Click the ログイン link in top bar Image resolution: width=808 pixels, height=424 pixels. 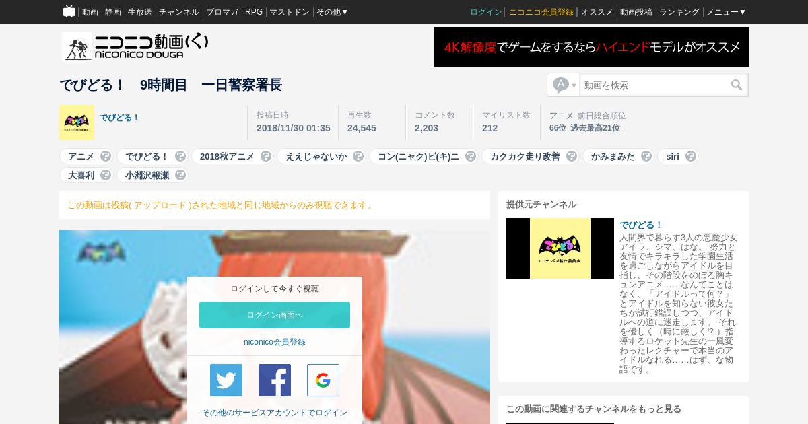click(x=486, y=12)
